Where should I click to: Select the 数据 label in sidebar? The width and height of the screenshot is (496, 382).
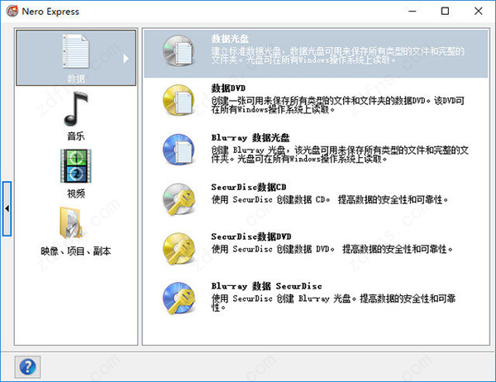[x=76, y=79]
